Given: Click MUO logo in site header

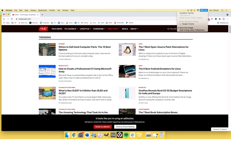Looking at the screenshot, I should [43, 29].
